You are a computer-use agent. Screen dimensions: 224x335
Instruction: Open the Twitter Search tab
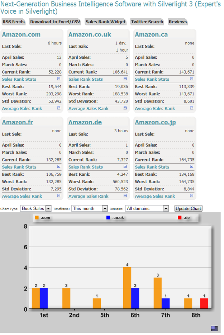[x=147, y=22]
